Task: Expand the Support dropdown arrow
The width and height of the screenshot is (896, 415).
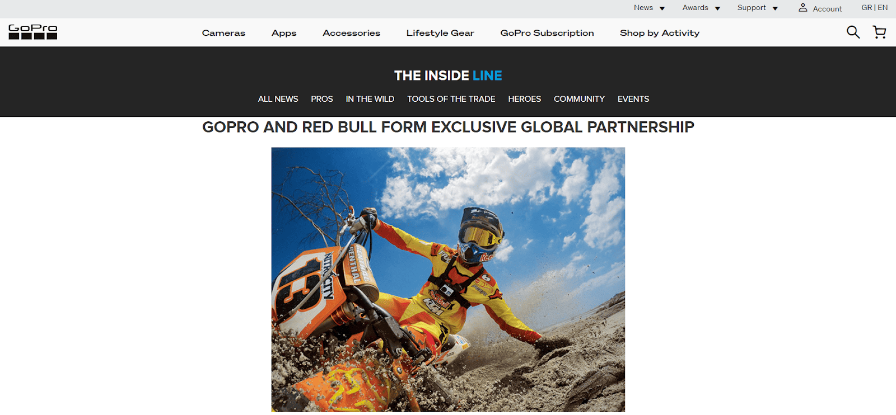Action: click(x=775, y=8)
